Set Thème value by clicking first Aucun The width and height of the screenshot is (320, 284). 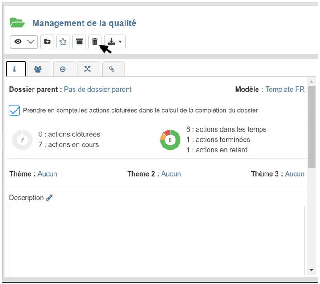47,173
